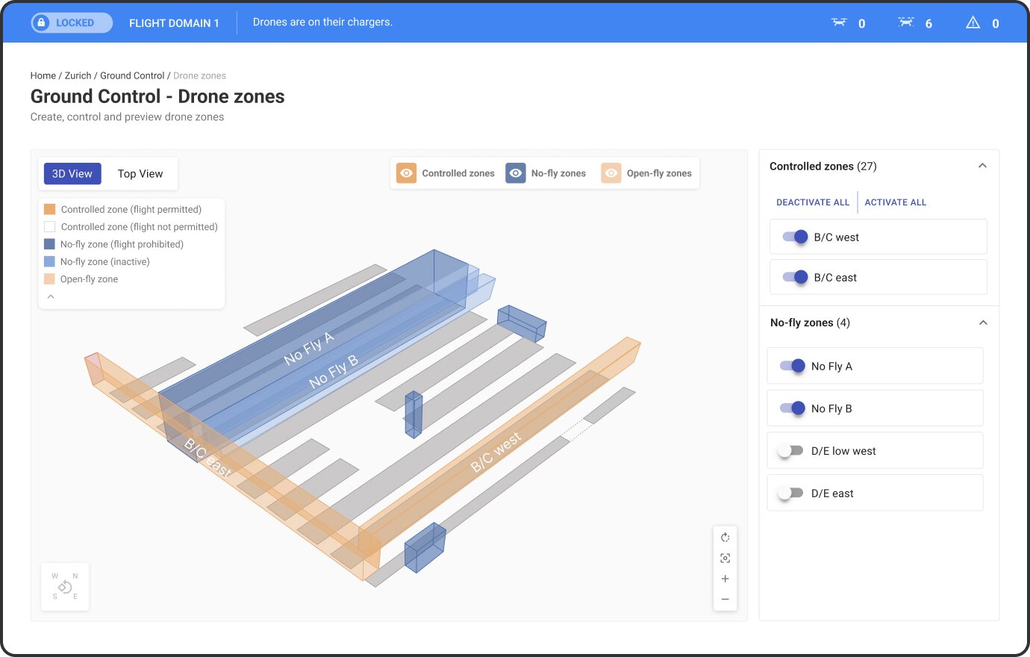
Task: Collapse the map legend with chevron
Action: [51, 297]
